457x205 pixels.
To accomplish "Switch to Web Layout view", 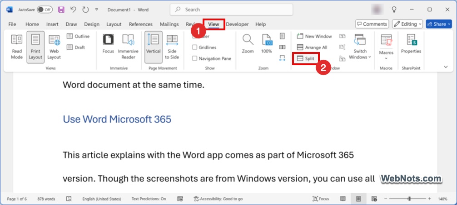I will [x=54, y=47].
